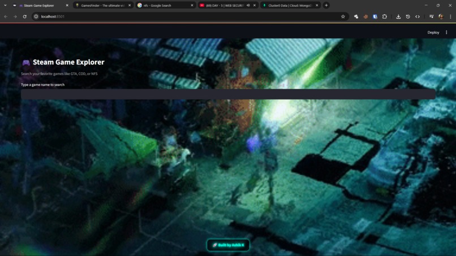Restore down the browser window
This screenshot has height=256, width=456.
click(438, 5)
